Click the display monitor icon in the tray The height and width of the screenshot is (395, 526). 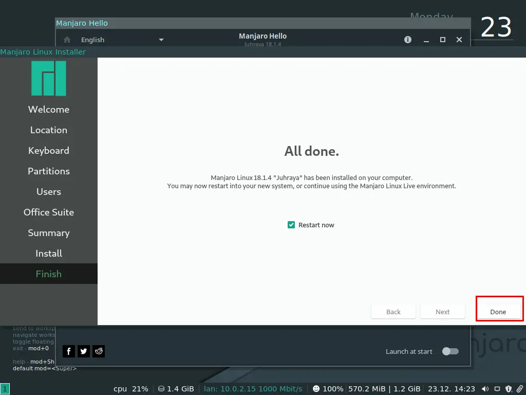coord(497,389)
